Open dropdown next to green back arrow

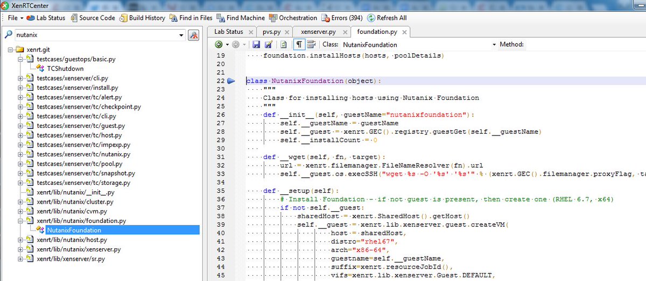coord(227,45)
